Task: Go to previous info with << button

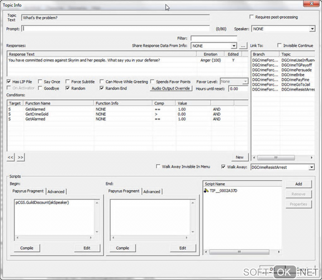Action: [10, 157]
